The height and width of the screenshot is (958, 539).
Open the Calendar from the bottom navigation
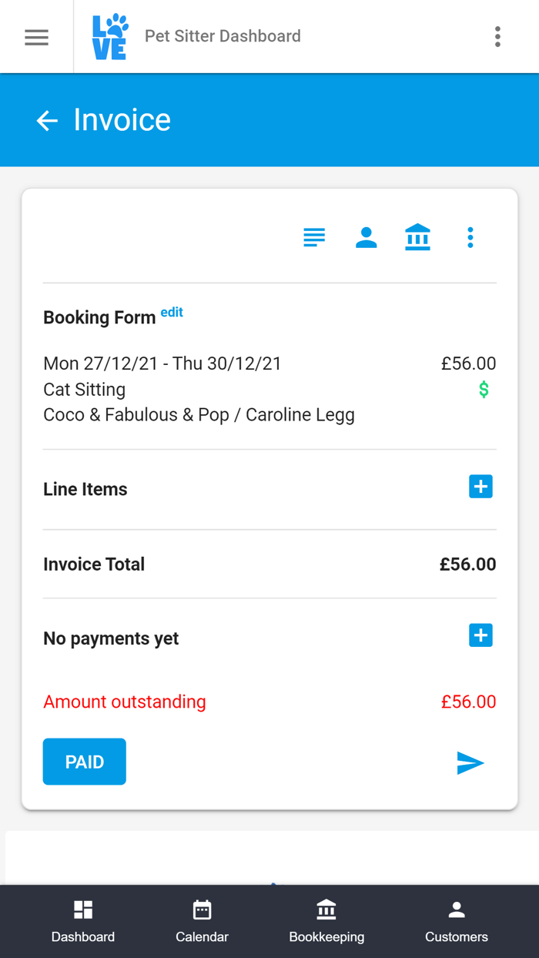tap(202, 921)
